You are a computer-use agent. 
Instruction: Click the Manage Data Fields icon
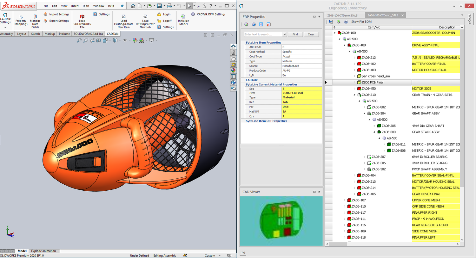[35, 16]
